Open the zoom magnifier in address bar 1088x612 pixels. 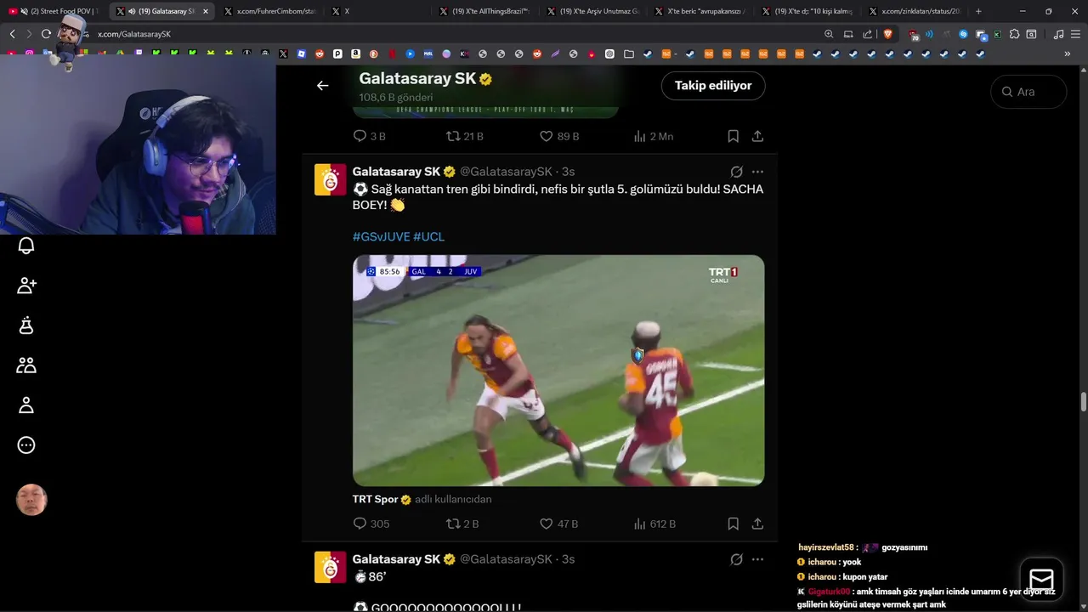[829, 34]
